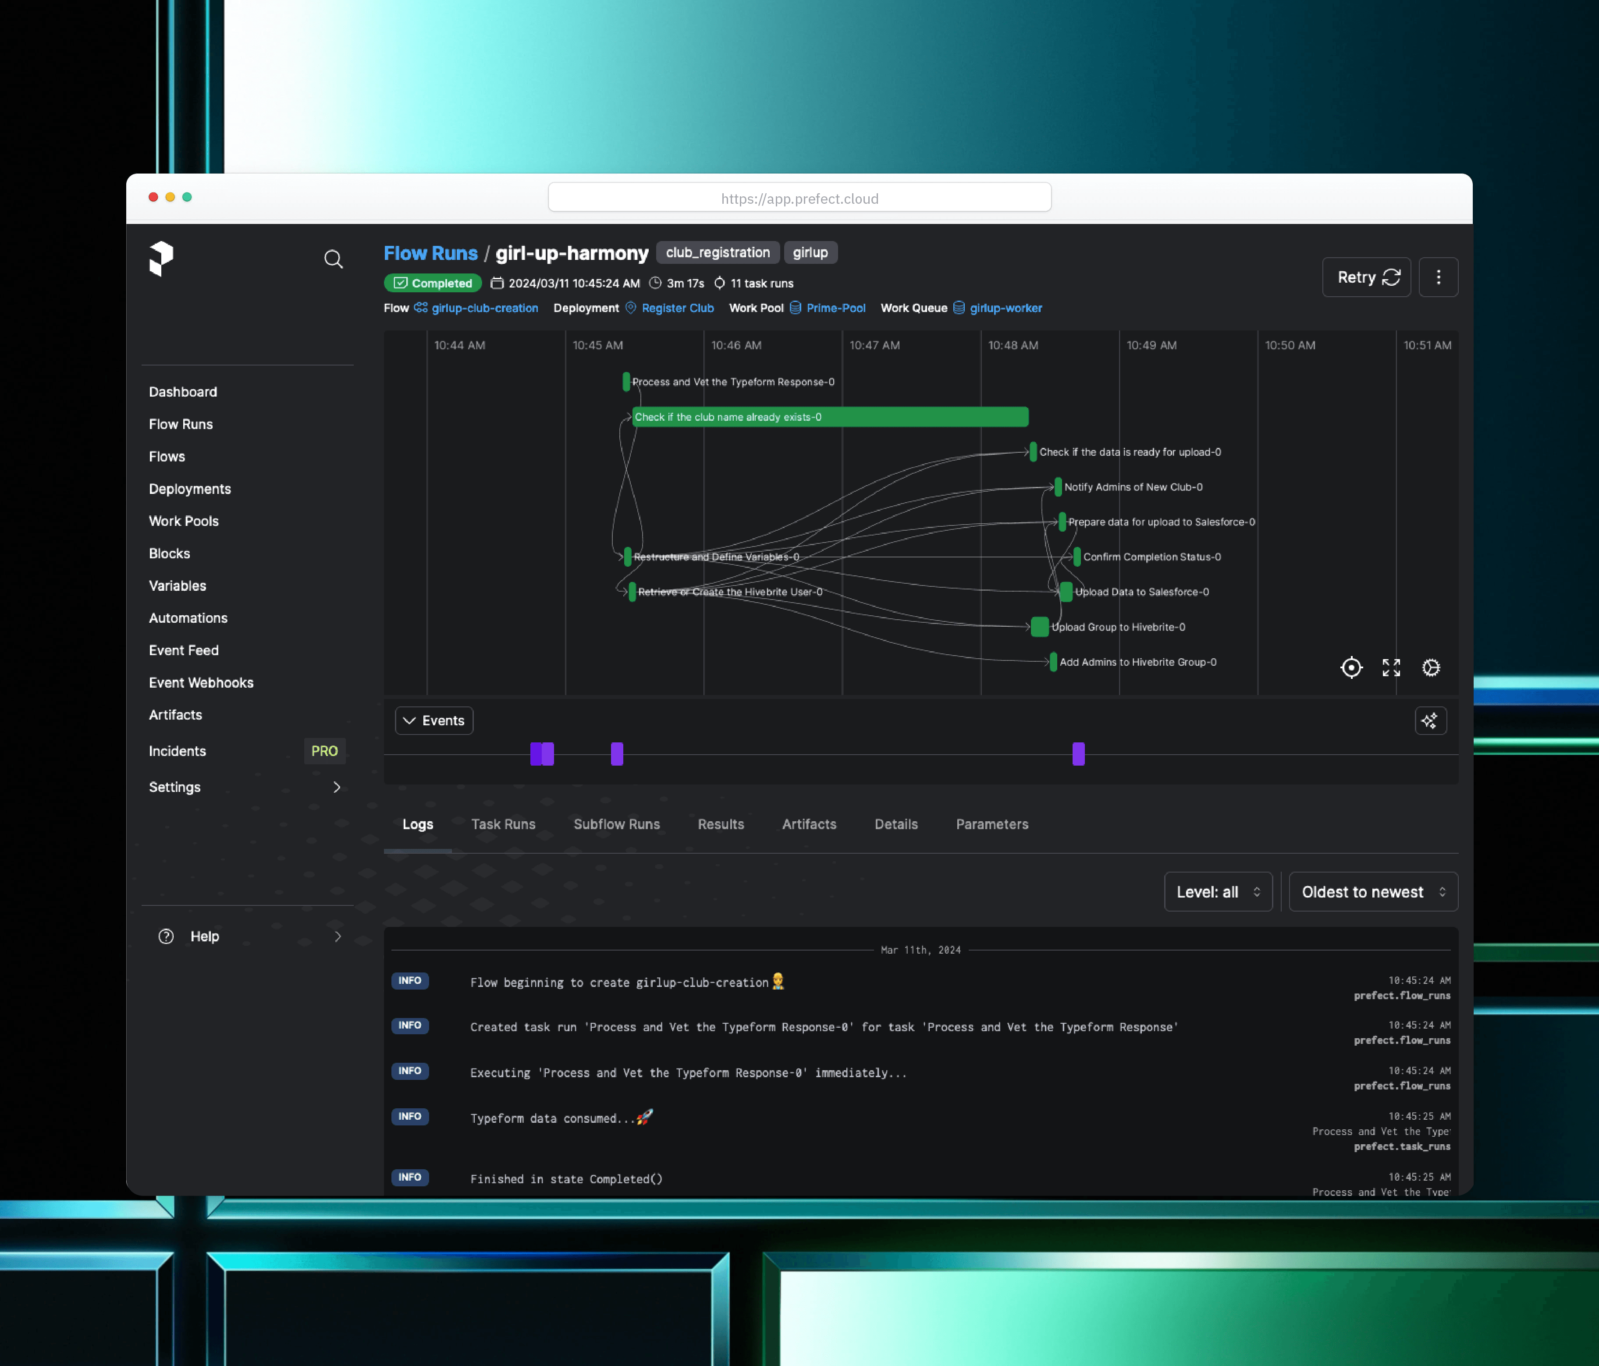
Task: Open Flows in the sidebar
Action: click(167, 457)
